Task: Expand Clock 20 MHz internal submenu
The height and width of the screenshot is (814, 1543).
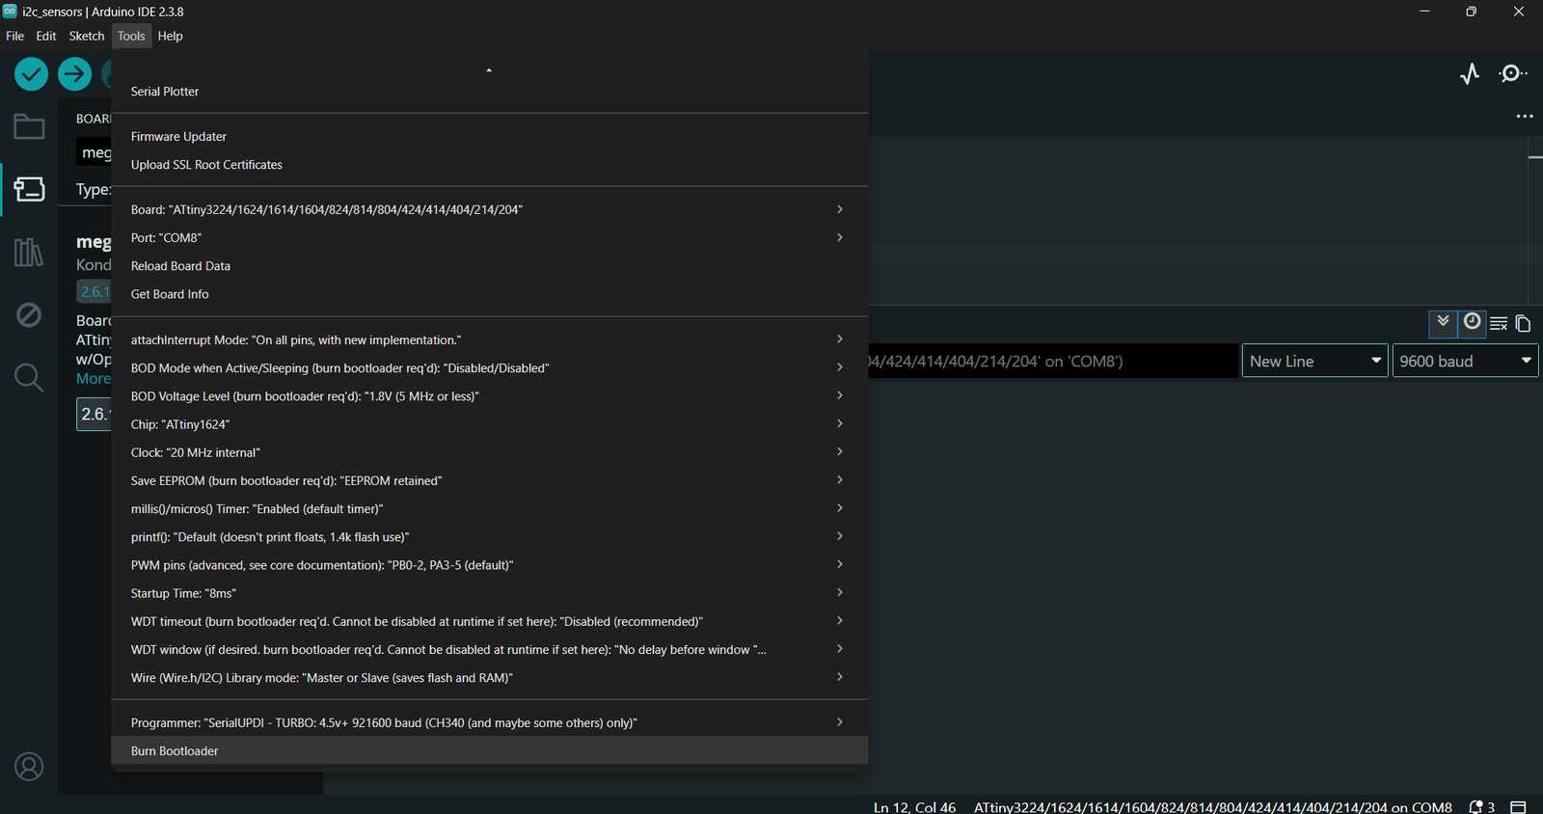Action: pyautogui.click(x=490, y=452)
